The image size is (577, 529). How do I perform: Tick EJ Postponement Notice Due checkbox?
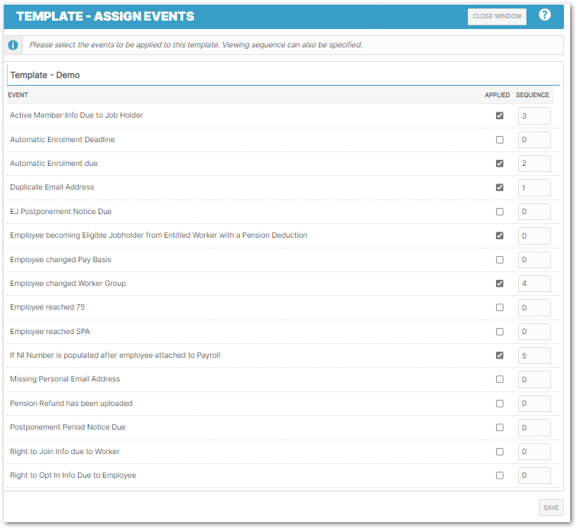click(500, 212)
